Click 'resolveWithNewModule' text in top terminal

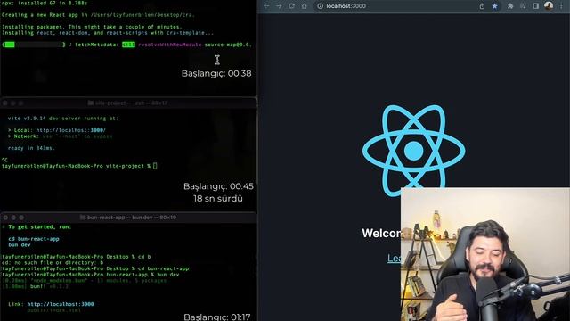169,45
